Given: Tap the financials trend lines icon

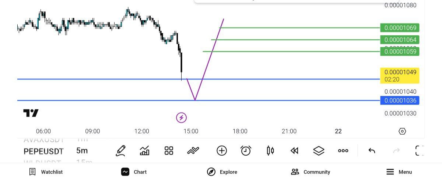Looking at the screenshot, I should click(193, 150).
